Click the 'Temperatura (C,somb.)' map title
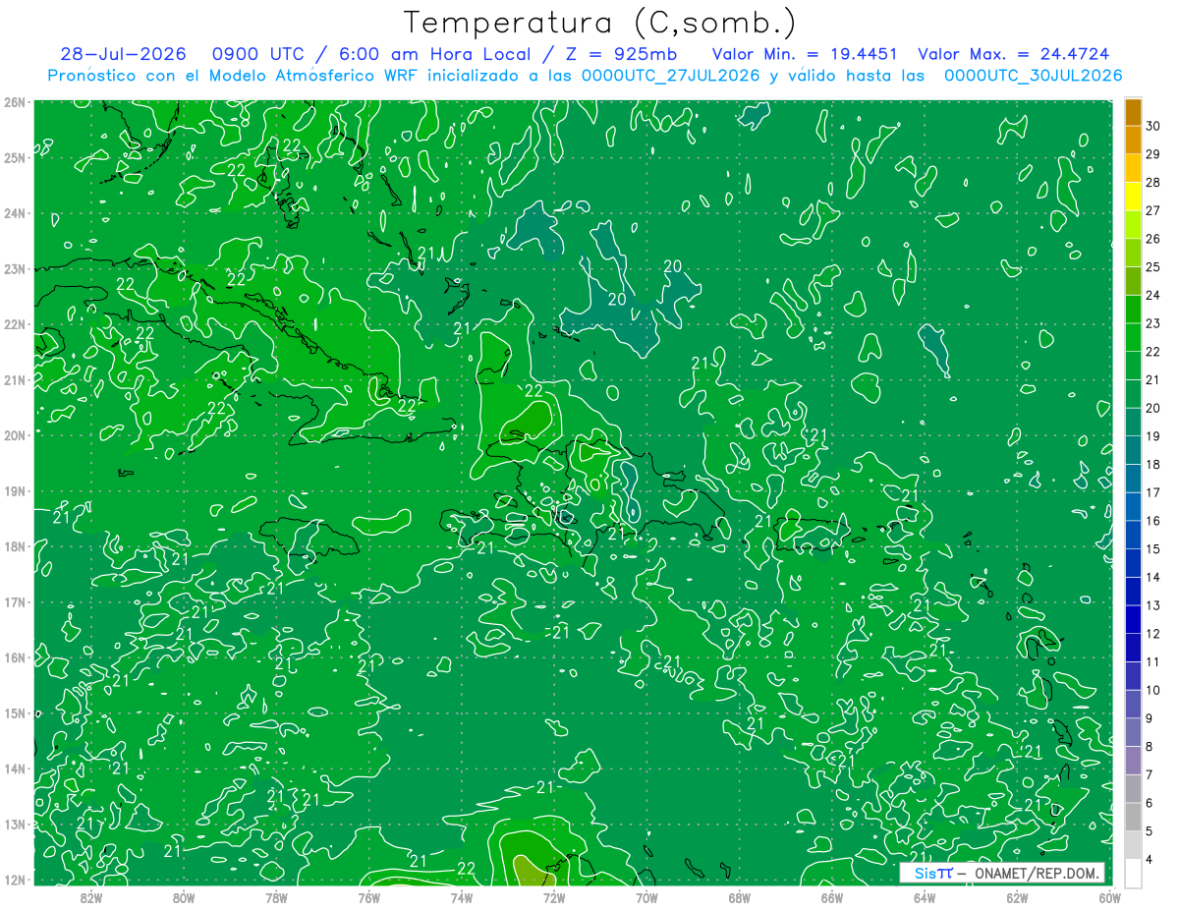 pyautogui.click(x=600, y=24)
